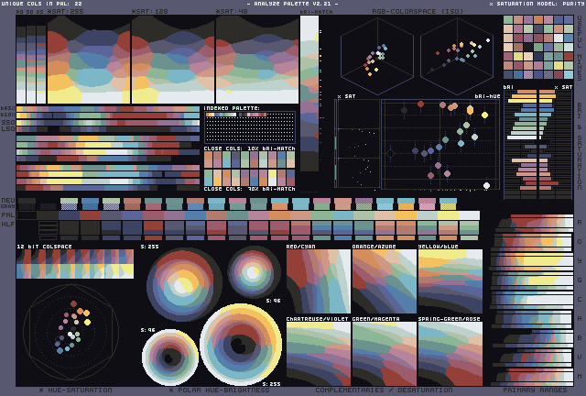Image resolution: width=586 pixels, height=396 pixels.
Task: Click "CLOSE COLS: 10% BRI-MATCH" label
Action: (x=249, y=148)
